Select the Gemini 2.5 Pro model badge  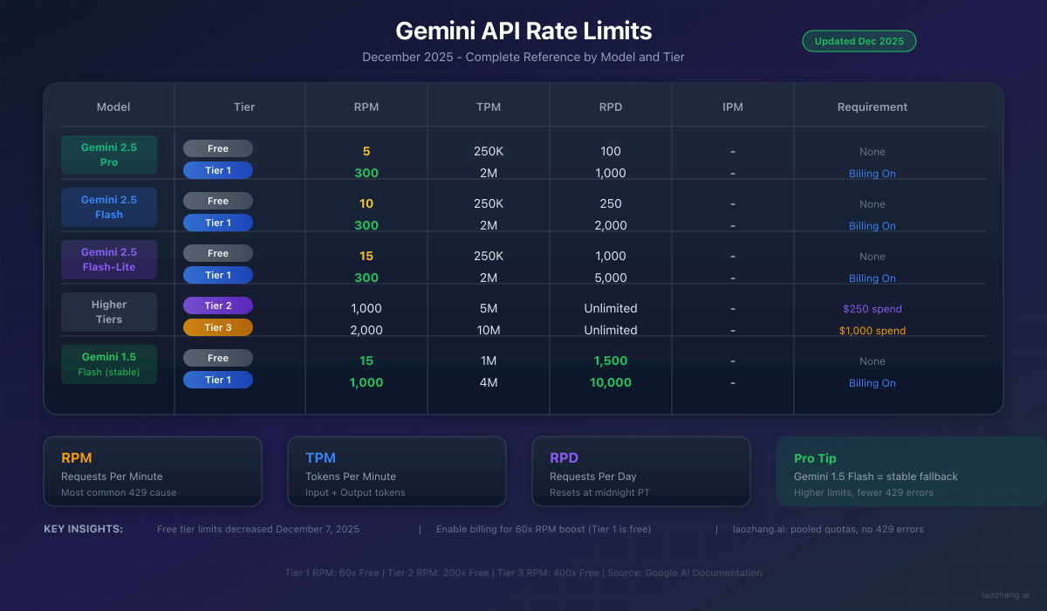pos(108,154)
